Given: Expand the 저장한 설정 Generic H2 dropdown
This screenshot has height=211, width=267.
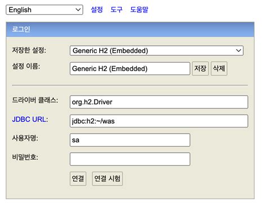Looking at the screenshot, I should [157, 51].
